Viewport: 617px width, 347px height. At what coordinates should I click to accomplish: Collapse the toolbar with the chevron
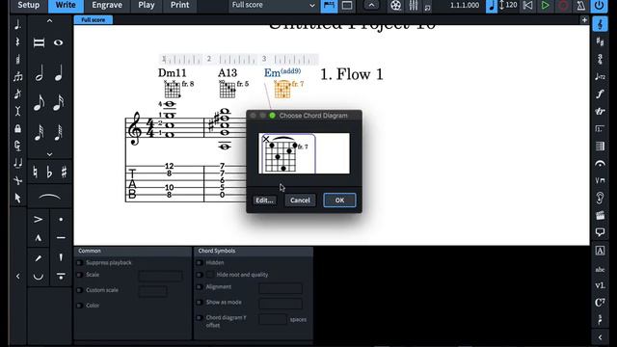[x=371, y=5]
